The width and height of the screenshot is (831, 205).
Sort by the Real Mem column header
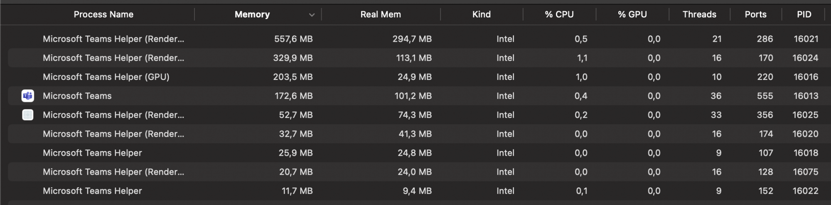point(380,14)
